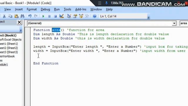Viewport: 188px width, 106px height.
Task: Open the Insert menu
Action: point(19,9)
